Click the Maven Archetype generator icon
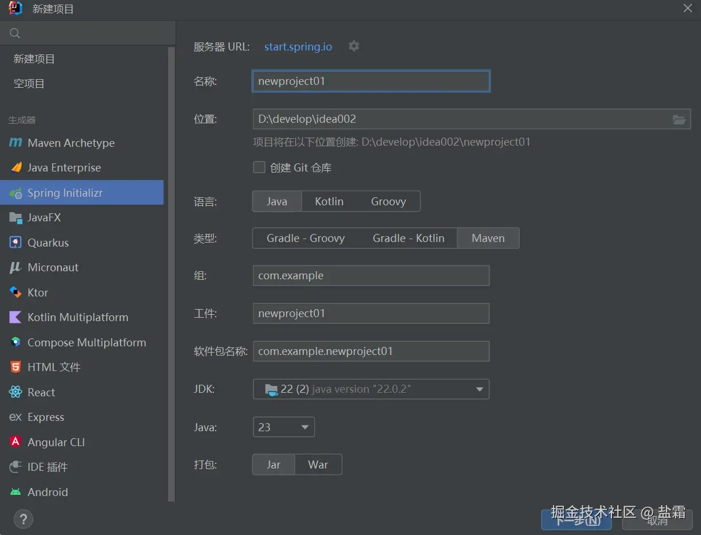 click(15, 143)
